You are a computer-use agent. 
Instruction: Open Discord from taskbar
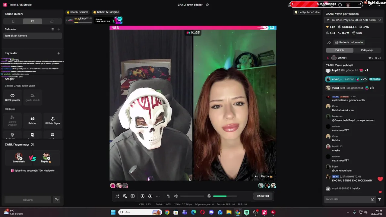pos(211,212)
